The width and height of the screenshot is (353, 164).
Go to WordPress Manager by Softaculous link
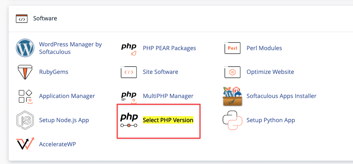[x=70, y=48]
